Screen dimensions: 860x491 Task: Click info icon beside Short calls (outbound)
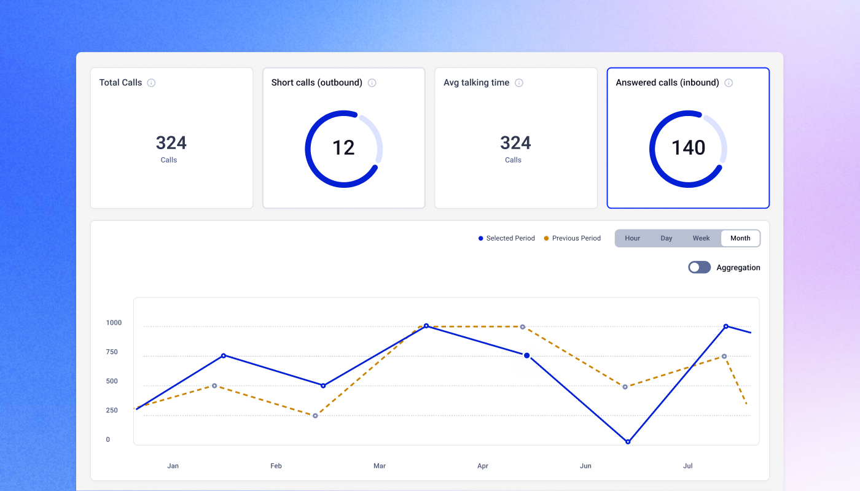pyautogui.click(x=372, y=83)
